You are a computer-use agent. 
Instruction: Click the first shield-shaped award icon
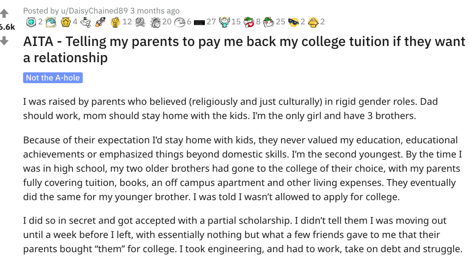(x=31, y=22)
